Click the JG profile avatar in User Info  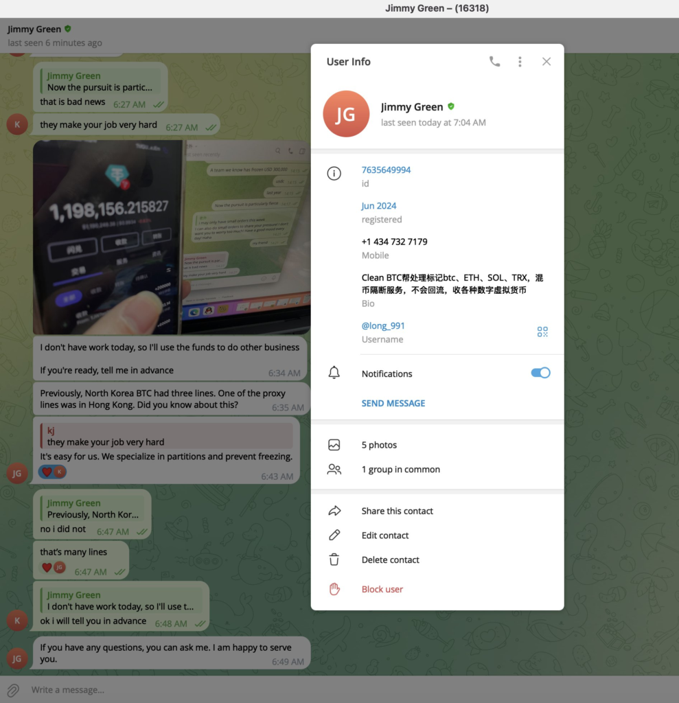[346, 114]
